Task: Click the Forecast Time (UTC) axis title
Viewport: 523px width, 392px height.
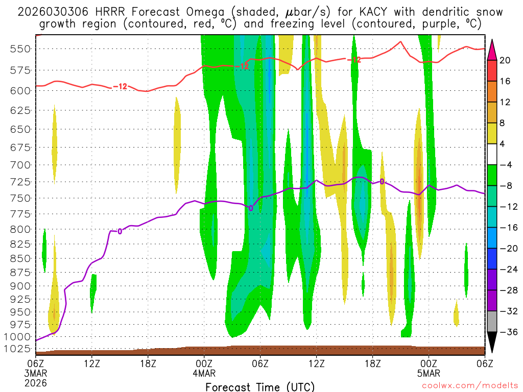Action: [260, 387]
